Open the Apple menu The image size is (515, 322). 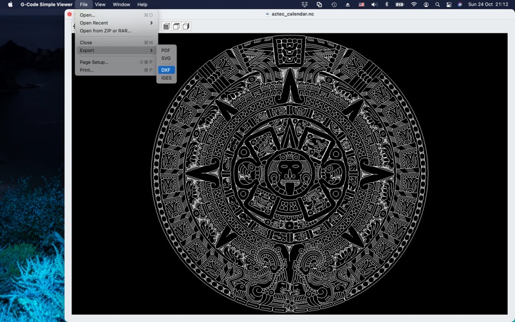click(10, 5)
